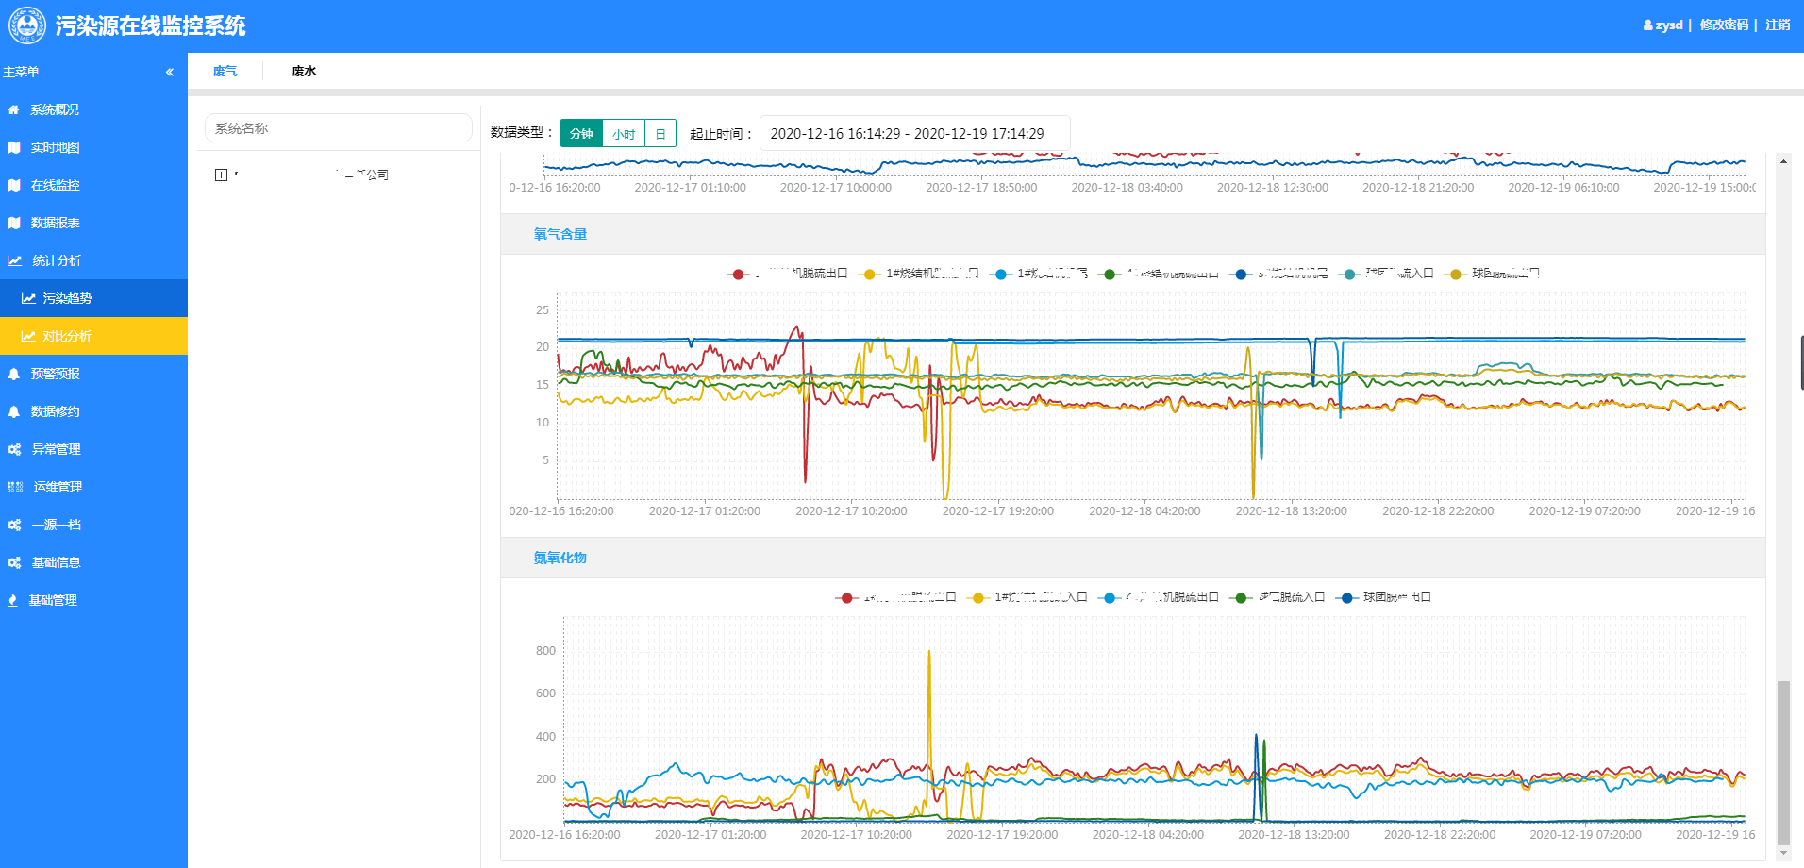The height and width of the screenshot is (868, 1804).
Task: Switch data type to 日
Action: point(660,134)
